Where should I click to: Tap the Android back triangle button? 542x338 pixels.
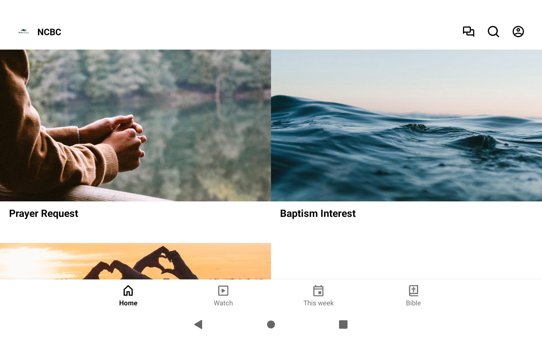[198, 324]
